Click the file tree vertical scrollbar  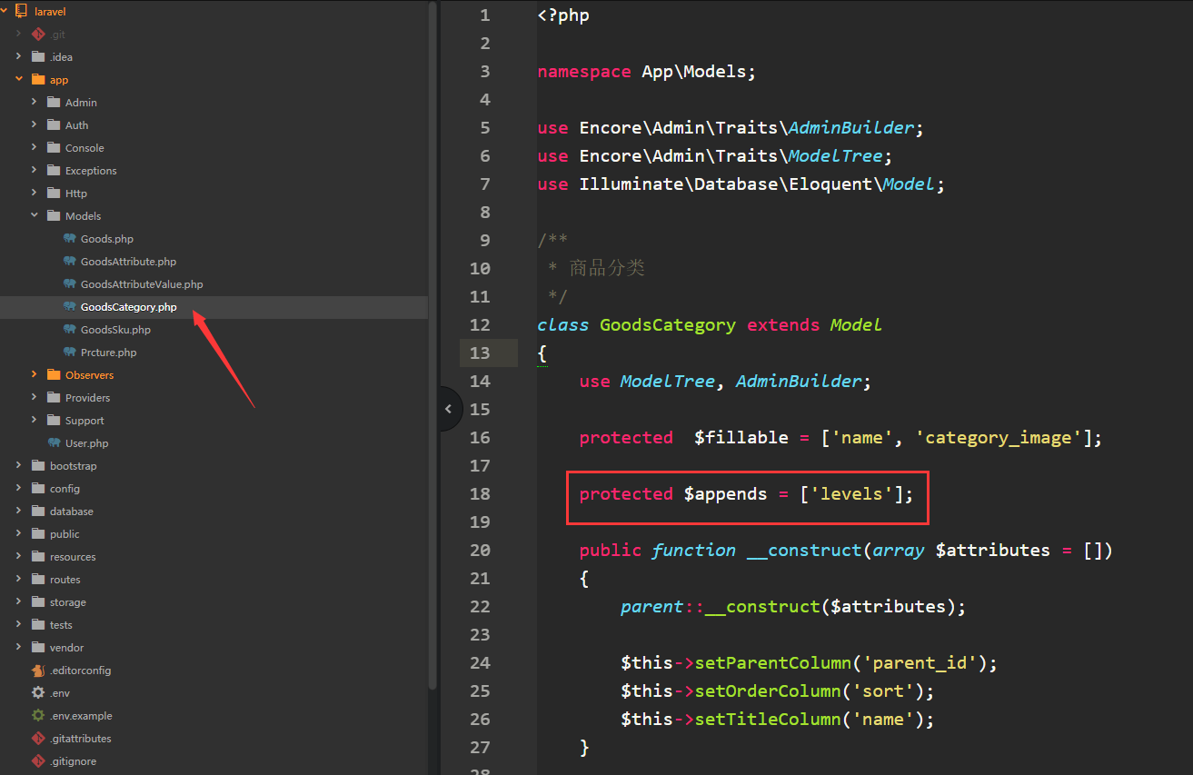click(x=432, y=345)
